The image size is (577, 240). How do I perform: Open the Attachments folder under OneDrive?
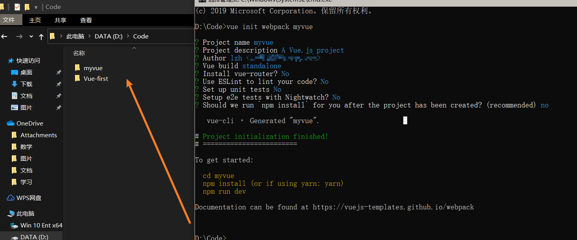pyautogui.click(x=39, y=135)
